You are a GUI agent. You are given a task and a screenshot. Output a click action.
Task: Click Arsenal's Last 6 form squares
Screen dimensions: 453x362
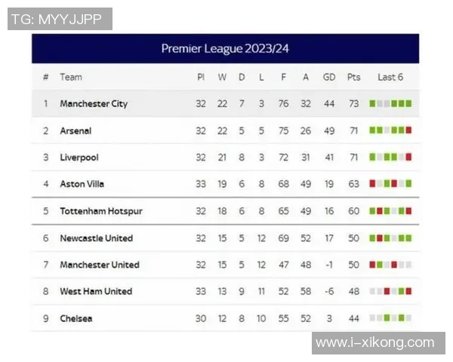390,130
